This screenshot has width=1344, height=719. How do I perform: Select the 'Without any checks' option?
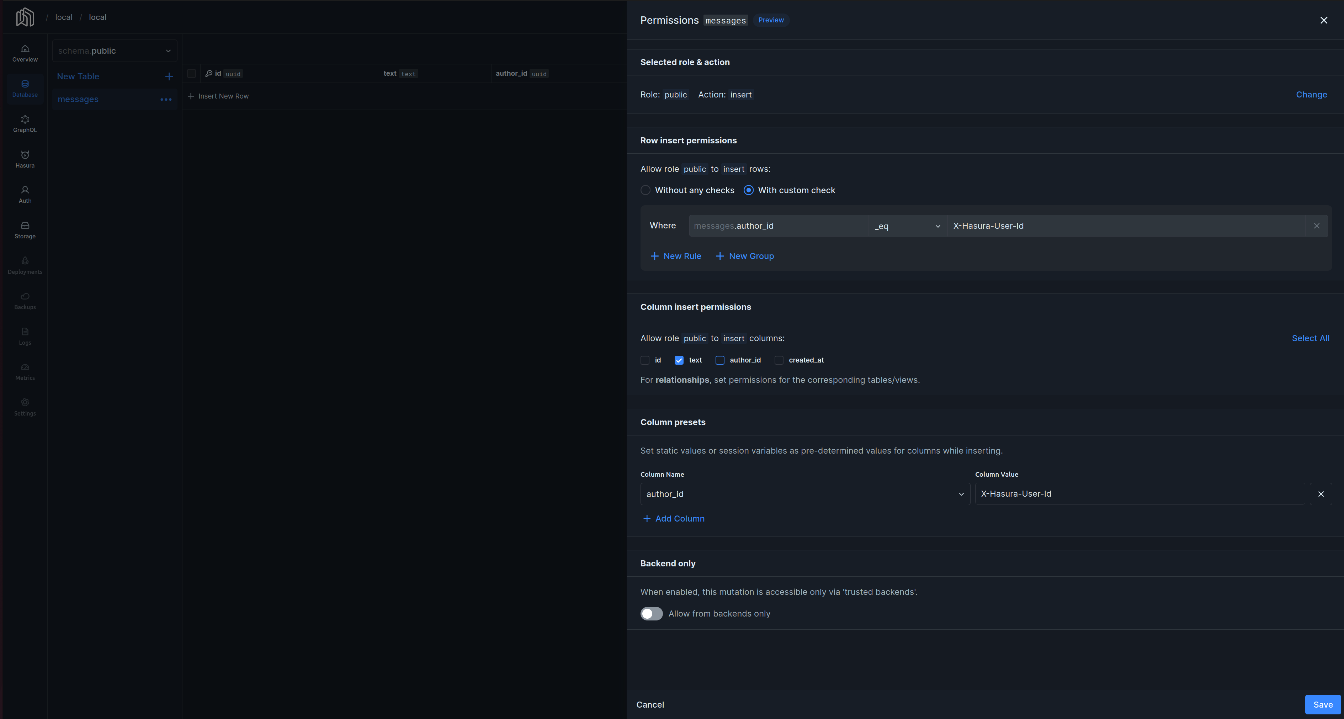click(x=646, y=190)
